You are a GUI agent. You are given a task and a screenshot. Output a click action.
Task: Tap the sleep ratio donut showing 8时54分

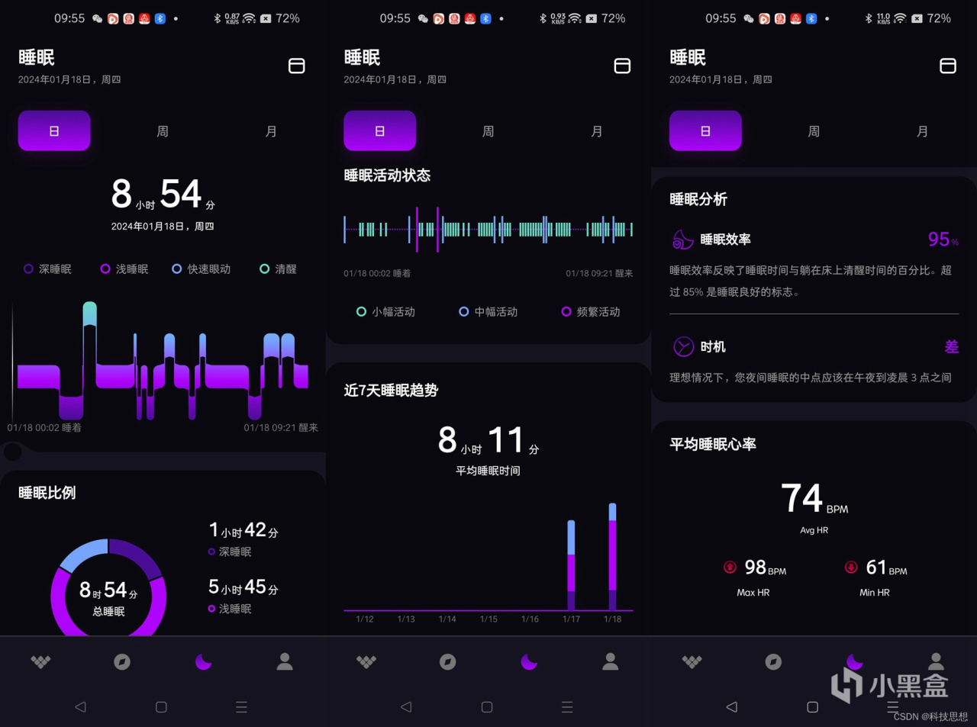point(108,587)
